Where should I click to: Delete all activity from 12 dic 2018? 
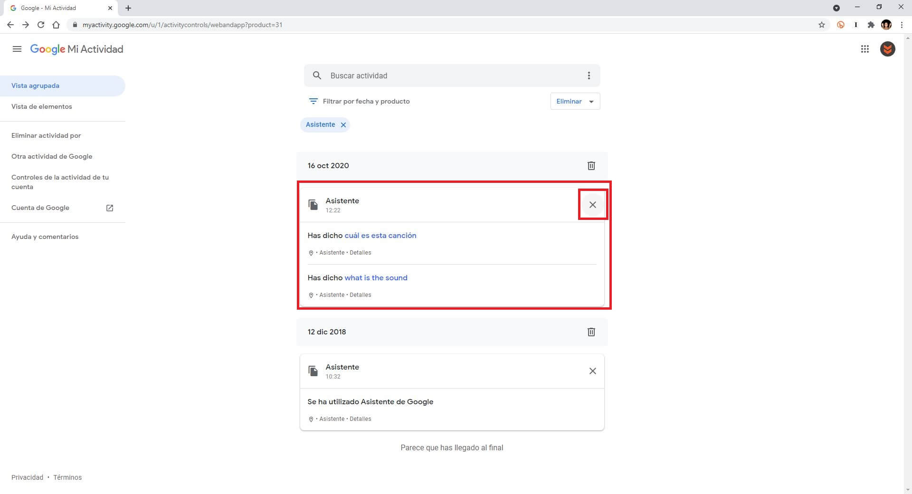point(591,332)
